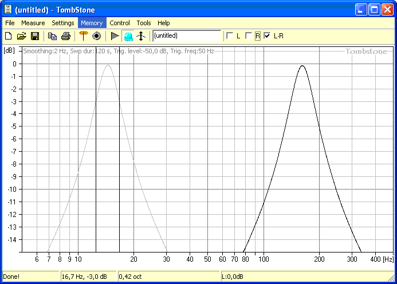This screenshot has height=284, width=397.
Task: Start measurement with the play triangle
Action: coord(115,36)
